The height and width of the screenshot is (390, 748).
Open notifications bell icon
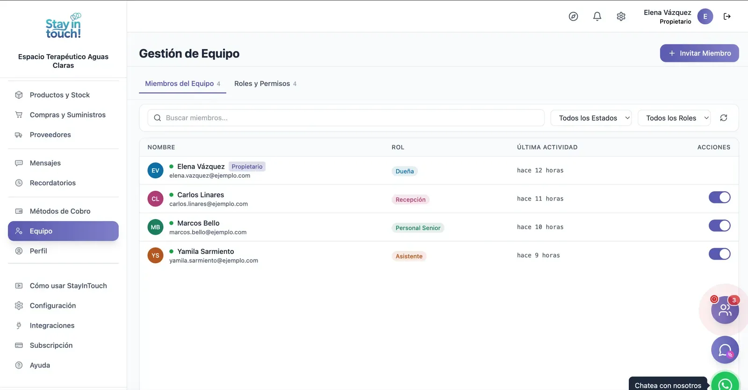pyautogui.click(x=597, y=16)
